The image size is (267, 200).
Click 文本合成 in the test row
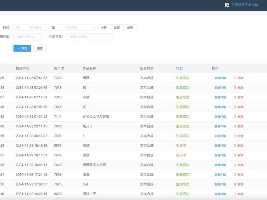click(147, 184)
